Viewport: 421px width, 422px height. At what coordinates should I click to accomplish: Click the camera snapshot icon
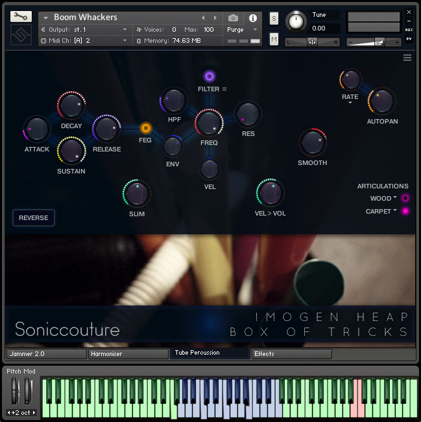pyautogui.click(x=233, y=17)
